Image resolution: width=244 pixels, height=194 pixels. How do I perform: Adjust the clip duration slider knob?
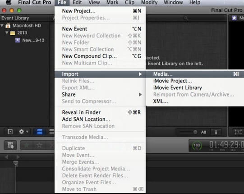click(195, 132)
